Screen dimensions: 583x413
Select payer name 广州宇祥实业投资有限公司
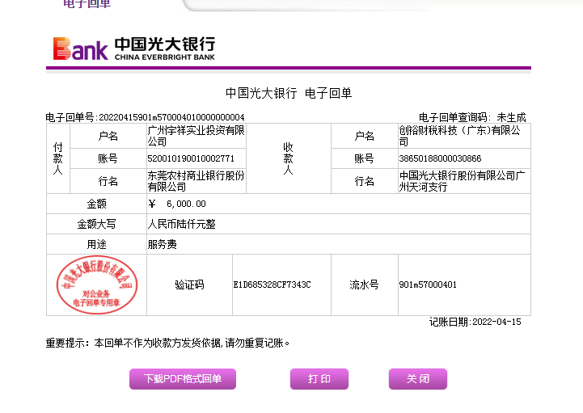tap(196, 136)
